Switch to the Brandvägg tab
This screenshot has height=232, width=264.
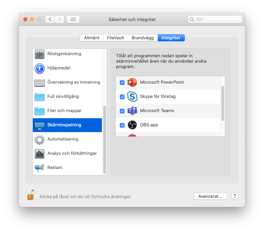142,38
